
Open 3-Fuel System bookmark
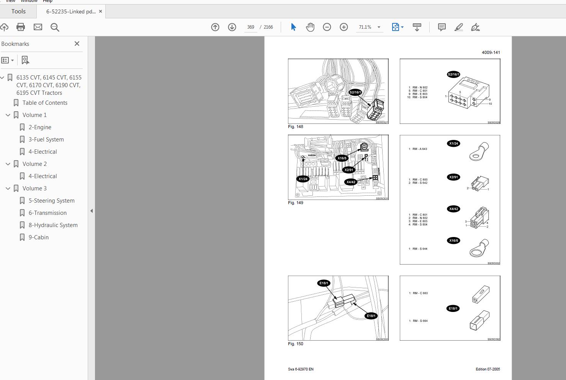coord(46,140)
